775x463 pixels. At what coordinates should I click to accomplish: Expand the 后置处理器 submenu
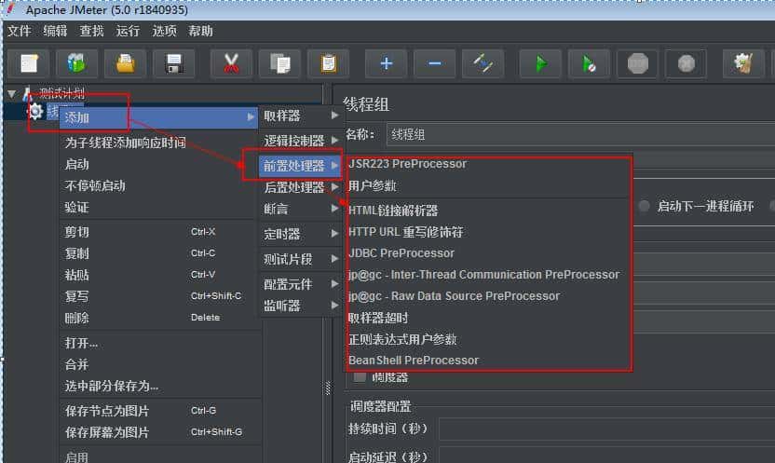(x=301, y=187)
